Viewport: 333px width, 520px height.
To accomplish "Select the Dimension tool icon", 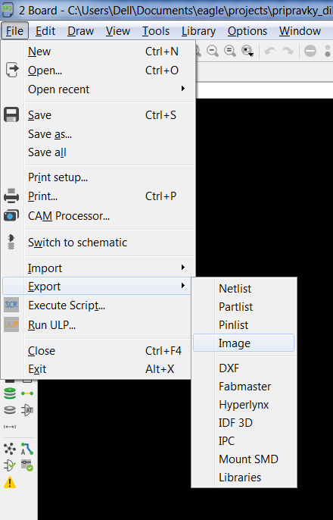I will tap(10, 427).
